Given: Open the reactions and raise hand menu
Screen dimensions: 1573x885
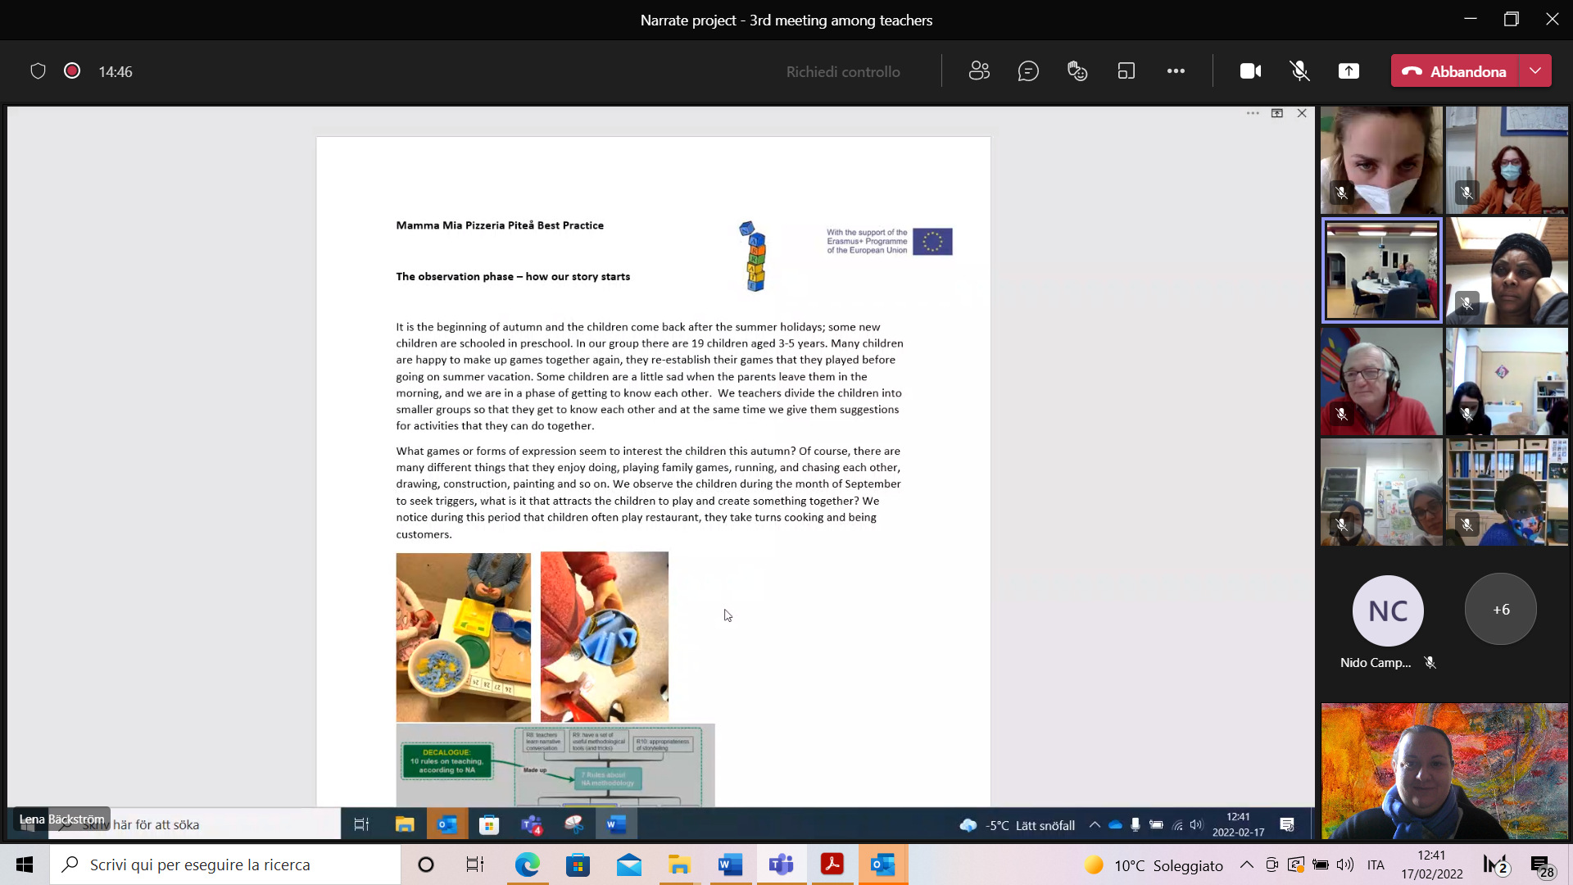Looking at the screenshot, I should [1077, 71].
